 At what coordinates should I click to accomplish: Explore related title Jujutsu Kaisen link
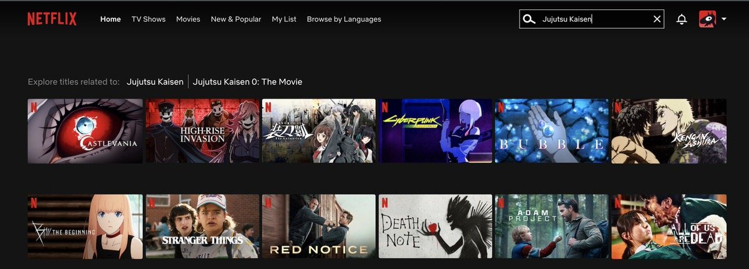(x=155, y=82)
